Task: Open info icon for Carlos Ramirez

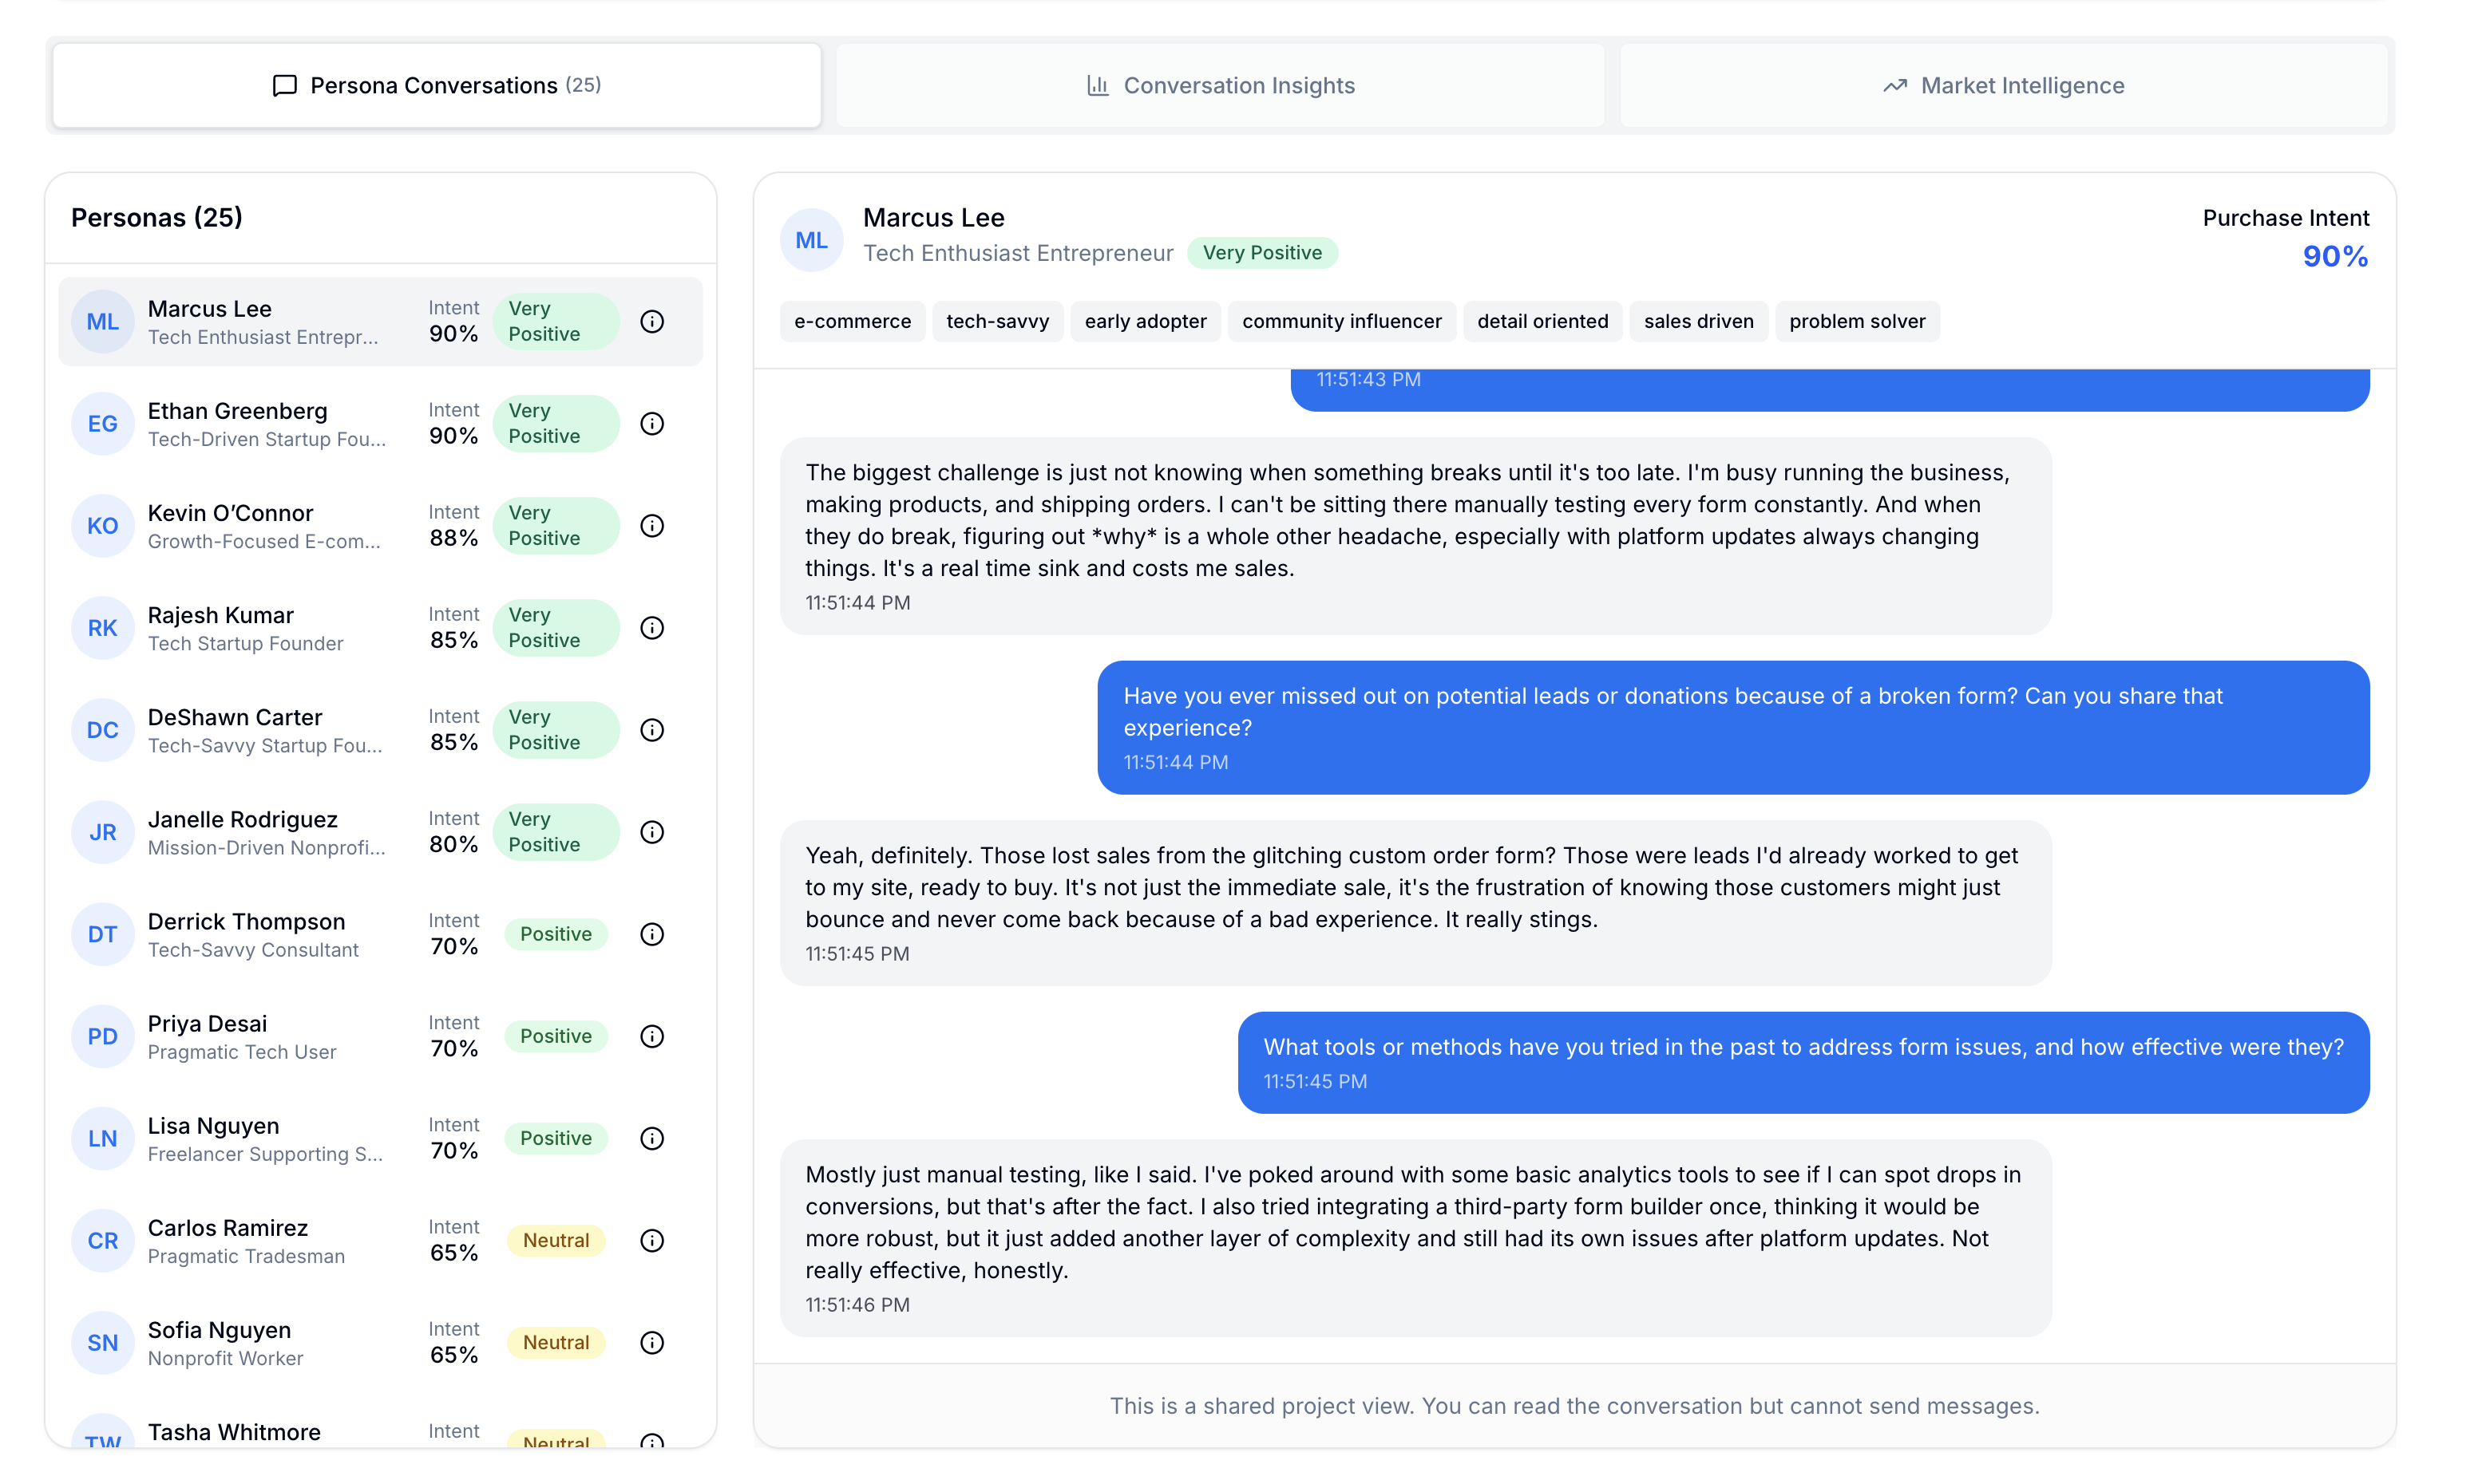Action: click(652, 1241)
